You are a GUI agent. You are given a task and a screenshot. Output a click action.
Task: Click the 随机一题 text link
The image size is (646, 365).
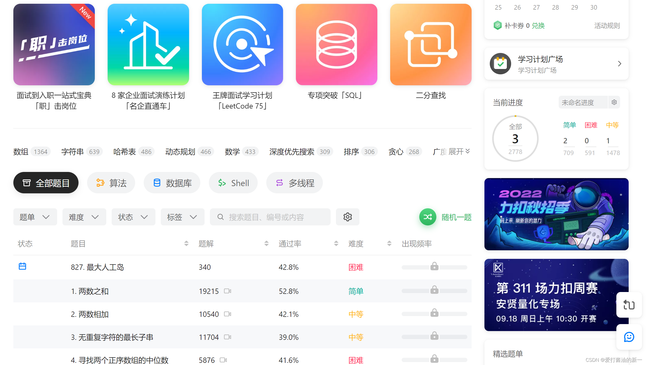tap(457, 217)
